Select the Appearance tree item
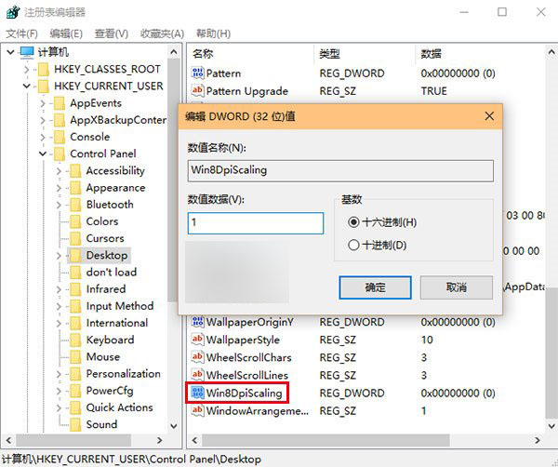 tap(115, 188)
